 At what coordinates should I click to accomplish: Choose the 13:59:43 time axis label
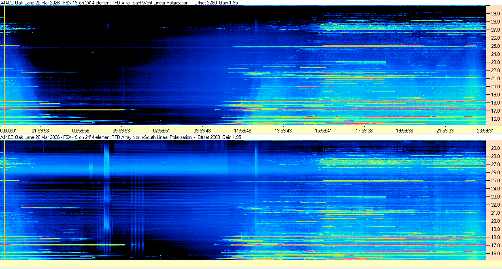point(283,130)
